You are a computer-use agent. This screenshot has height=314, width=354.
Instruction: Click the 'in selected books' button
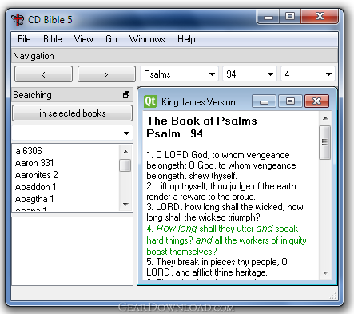(73, 113)
